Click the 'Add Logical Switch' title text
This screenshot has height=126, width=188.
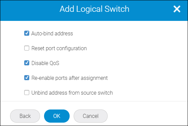tap(95, 9)
